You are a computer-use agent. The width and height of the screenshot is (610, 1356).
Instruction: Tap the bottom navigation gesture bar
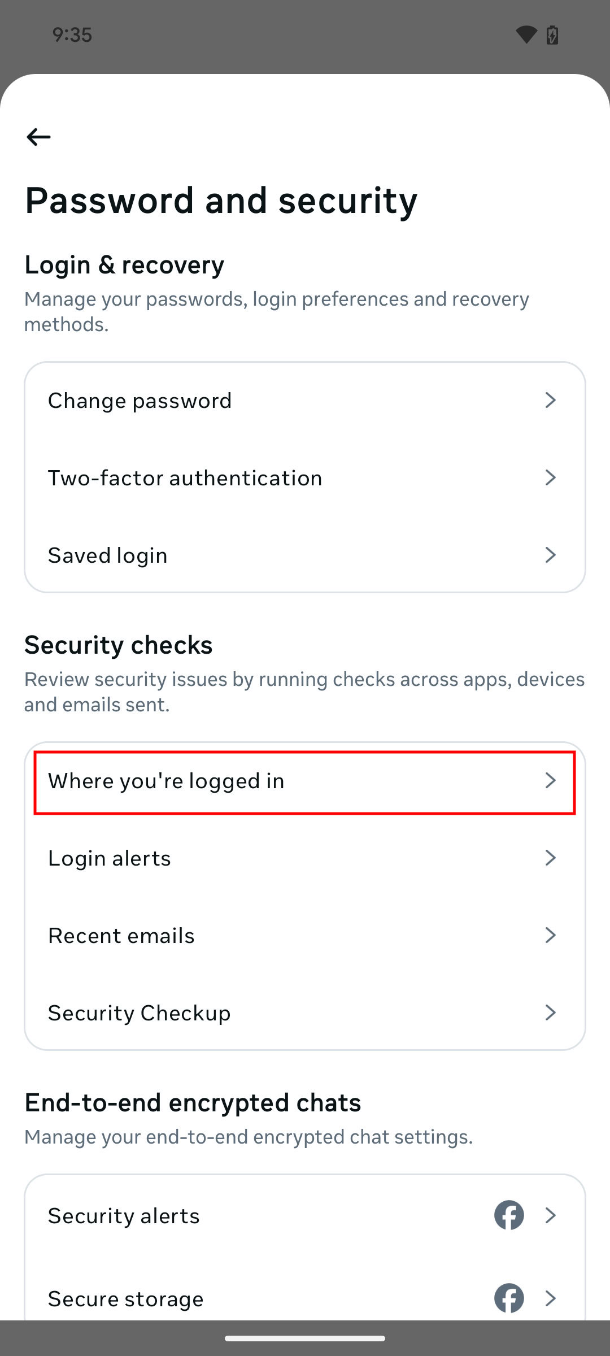coord(305,1338)
